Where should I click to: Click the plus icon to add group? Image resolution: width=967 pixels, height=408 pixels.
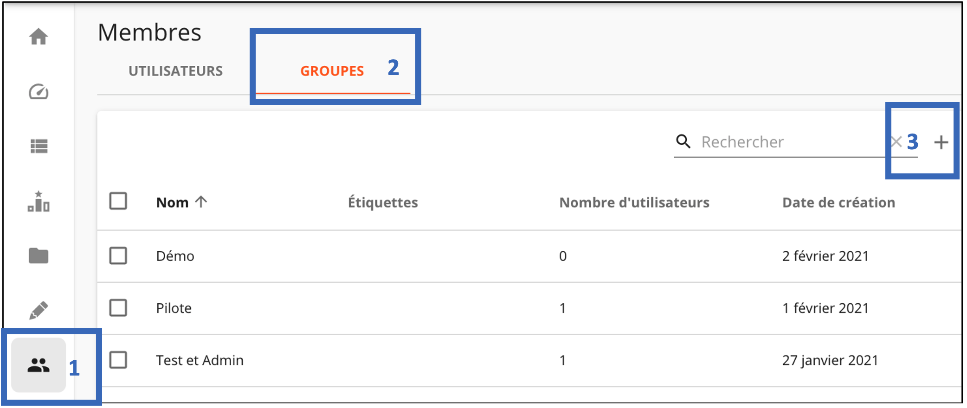(941, 142)
